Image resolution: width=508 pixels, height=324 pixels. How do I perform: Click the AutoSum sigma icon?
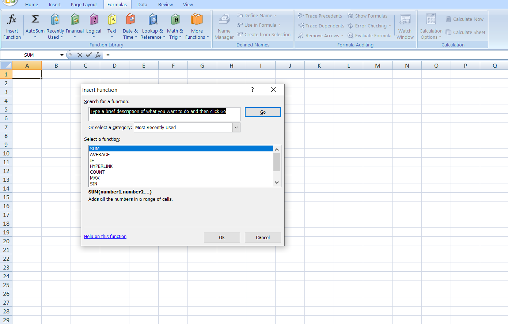coord(35,19)
